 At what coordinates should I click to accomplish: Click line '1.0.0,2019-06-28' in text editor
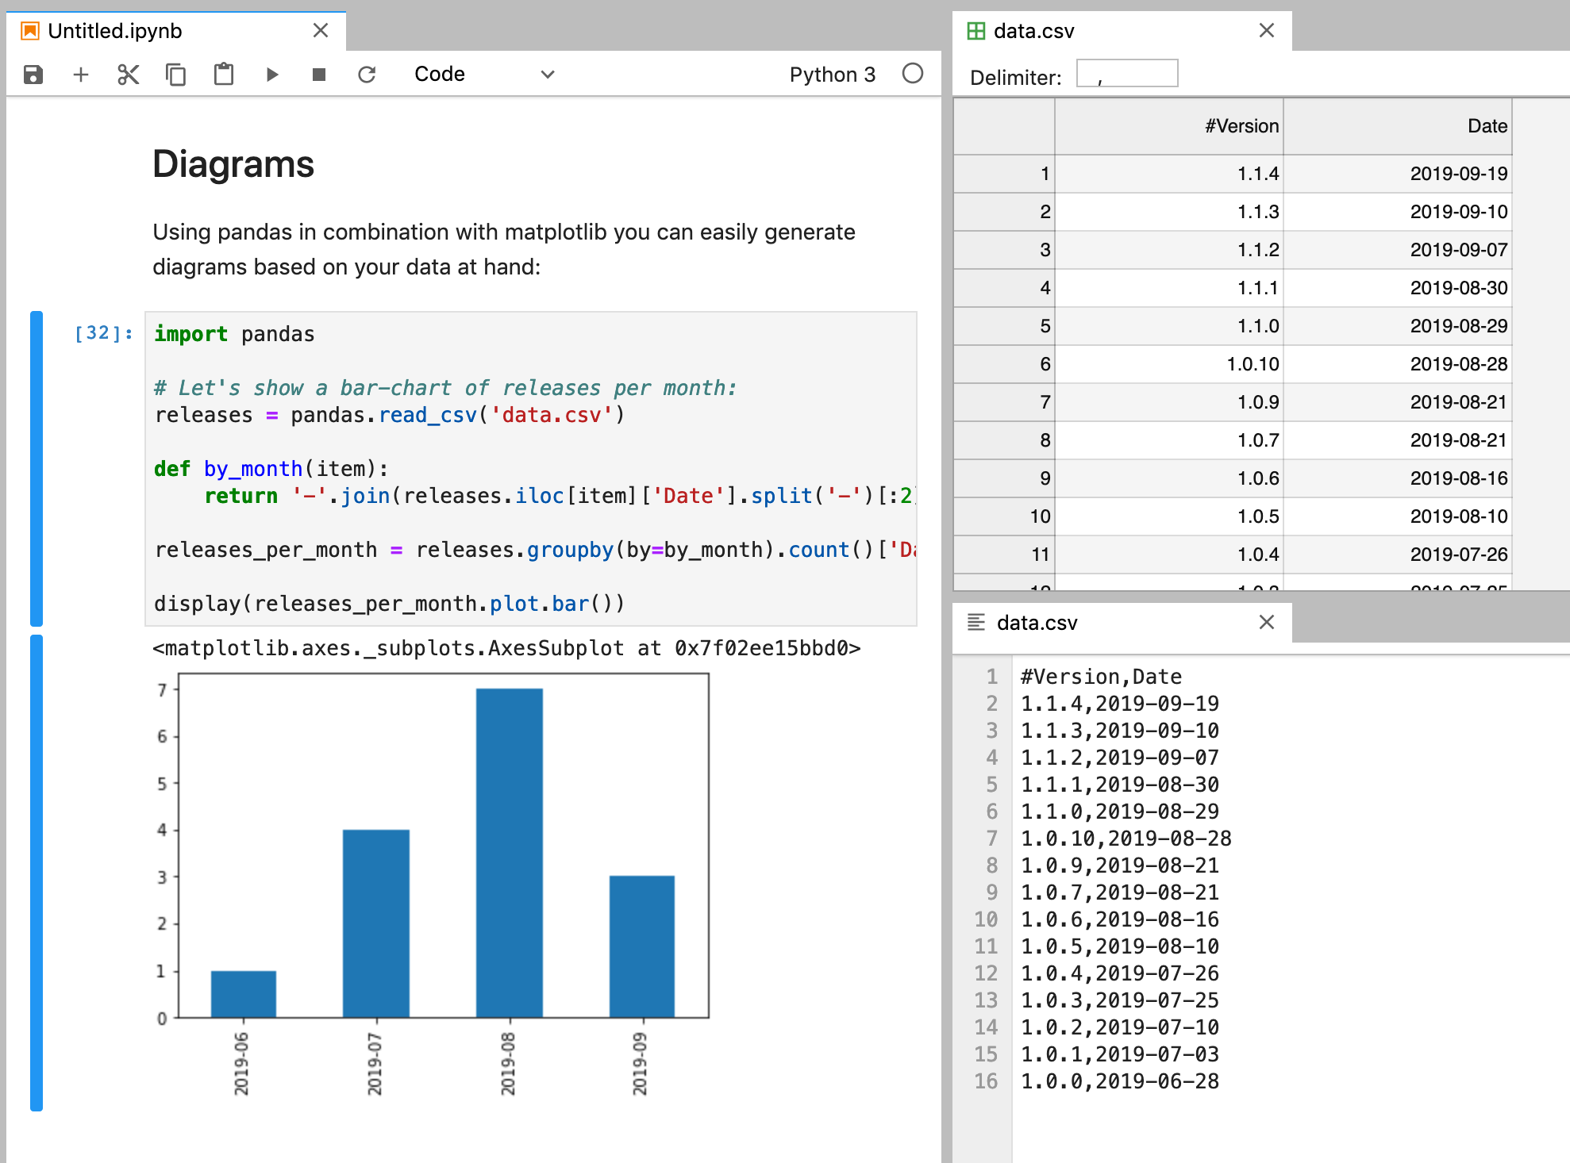pos(1120,1081)
